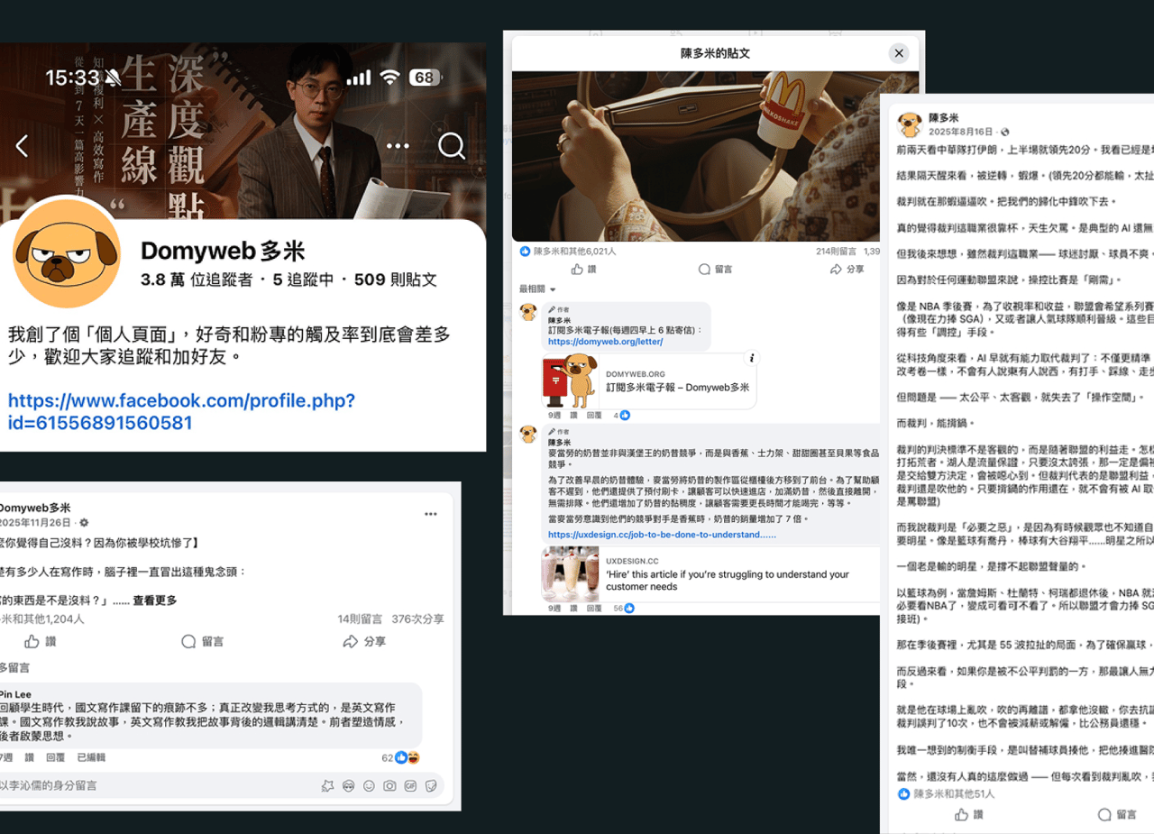1154x834 pixels.
Task: Click the face-mask avatar icon in comment box
Action: coord(348,786)
